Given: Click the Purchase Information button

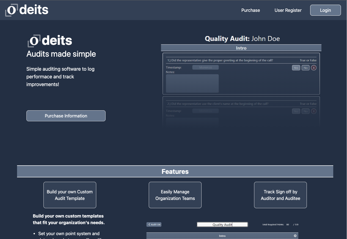Looking at the screenshot, I should point(66,116).
